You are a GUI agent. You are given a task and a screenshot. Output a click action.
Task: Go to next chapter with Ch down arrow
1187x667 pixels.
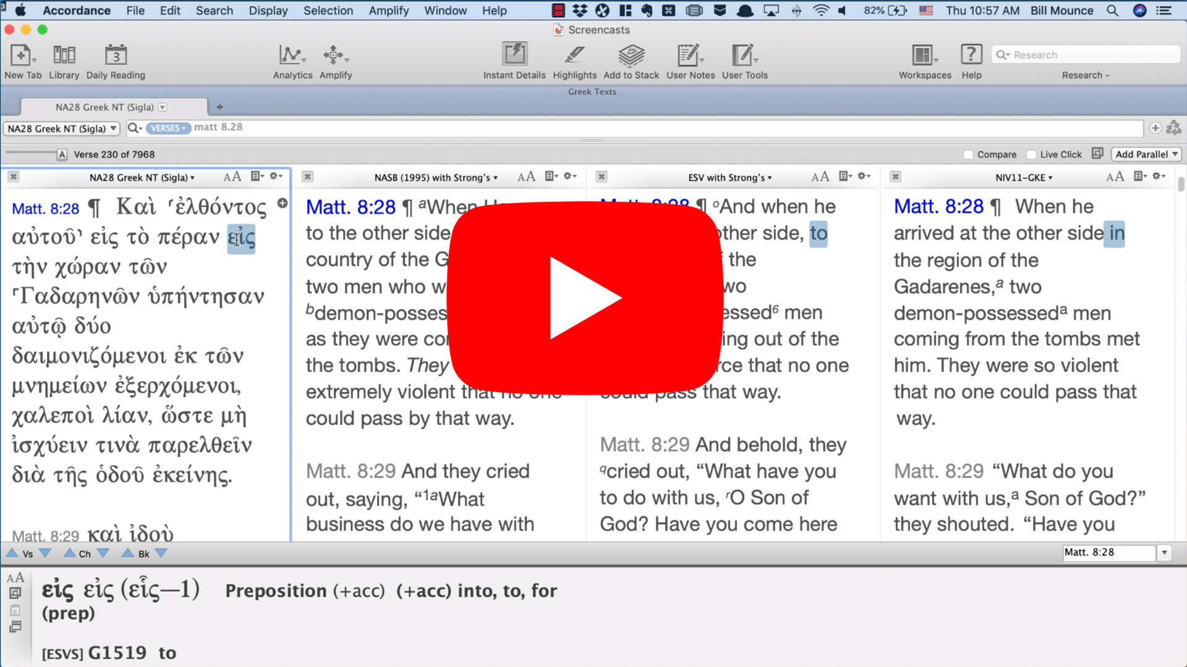tap(103, 553)
